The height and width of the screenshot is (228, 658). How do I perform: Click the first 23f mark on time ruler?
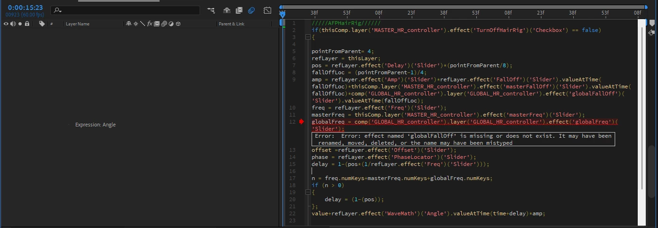(411, 13)
